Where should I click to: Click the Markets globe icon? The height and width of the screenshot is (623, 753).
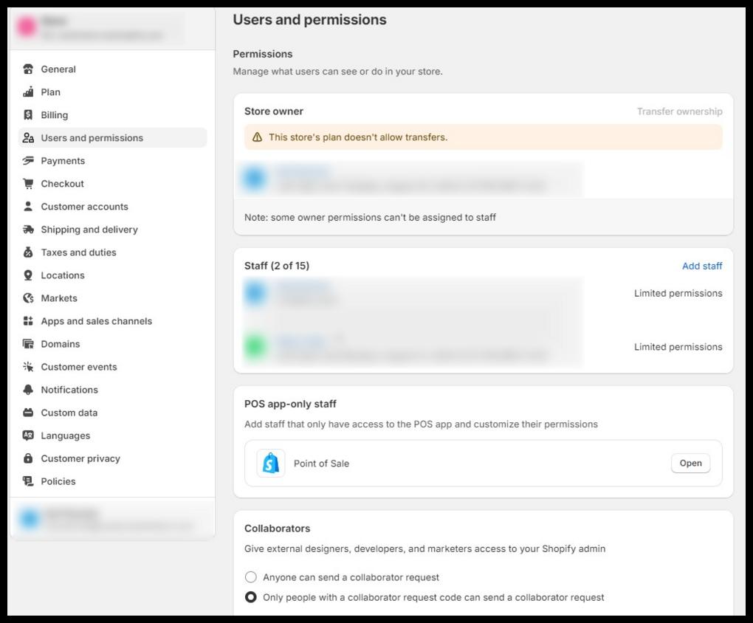pyautogui.click(x=28, y=297)
